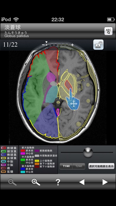Viewport: 116px width, 206px height.
Task: Click the 前大脳動脈 heading text
Action: [x=28, y=148]
